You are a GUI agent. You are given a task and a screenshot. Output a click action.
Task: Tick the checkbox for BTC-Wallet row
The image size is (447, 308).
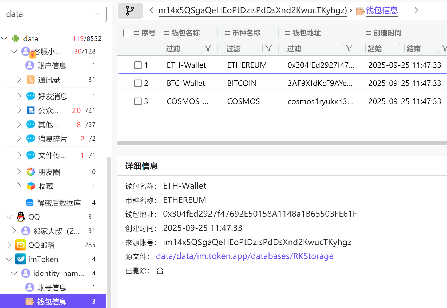(x=138, y=83)
